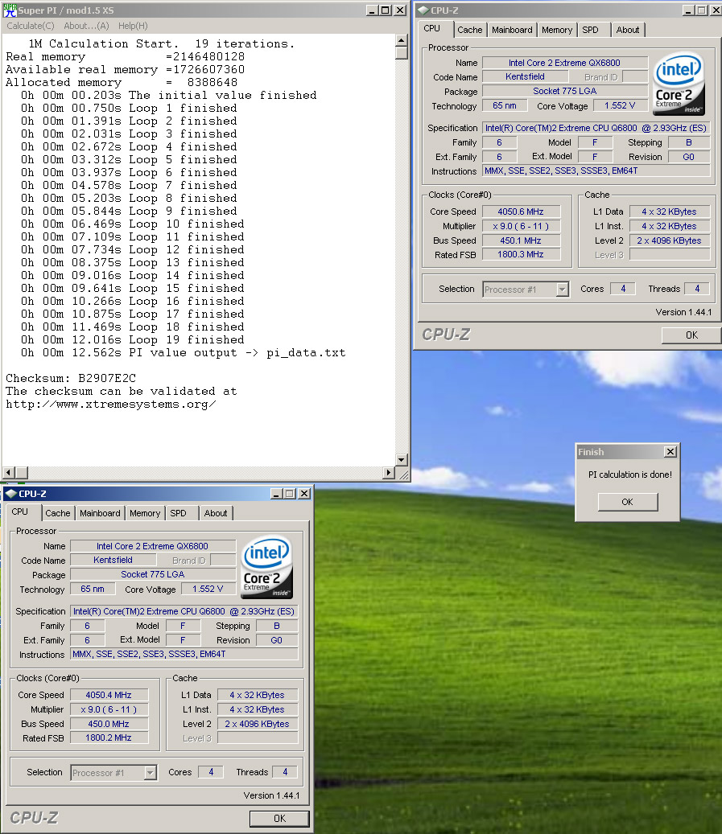The width and height of the screenshot is (722, 834).
Task: Click OK in the Finish dialog
Action: tap(628, 502)
